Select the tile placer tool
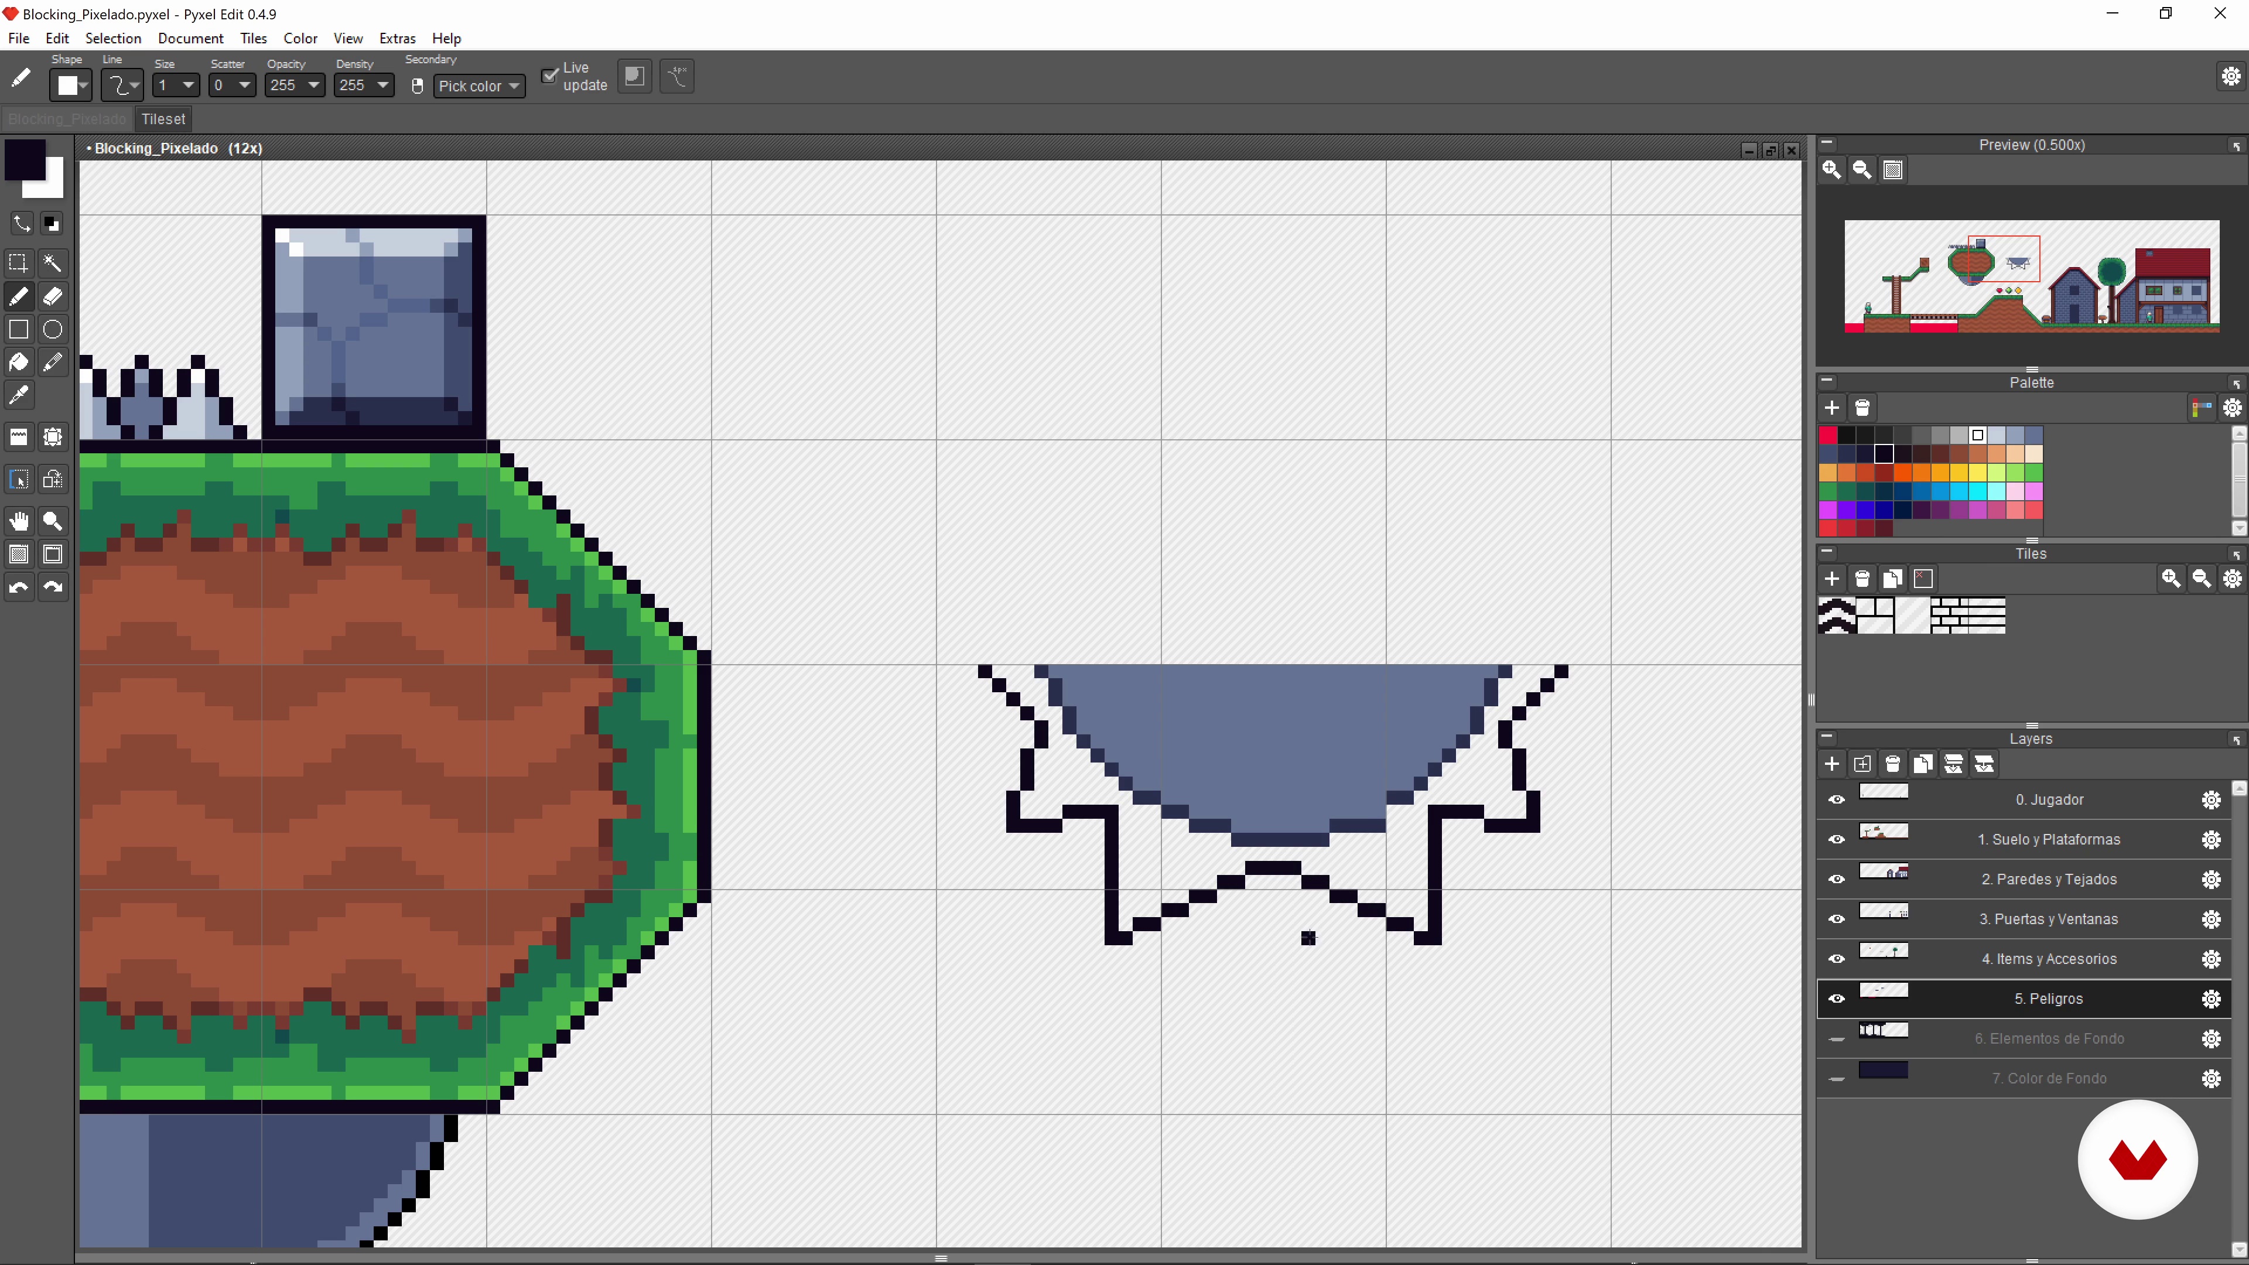Viewport: 2249px width, 1265px height. point(18,437)
